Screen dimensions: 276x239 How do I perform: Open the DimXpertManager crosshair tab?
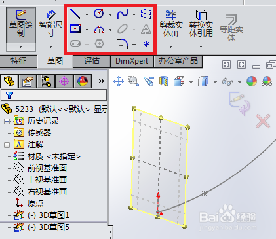[64, 81]
